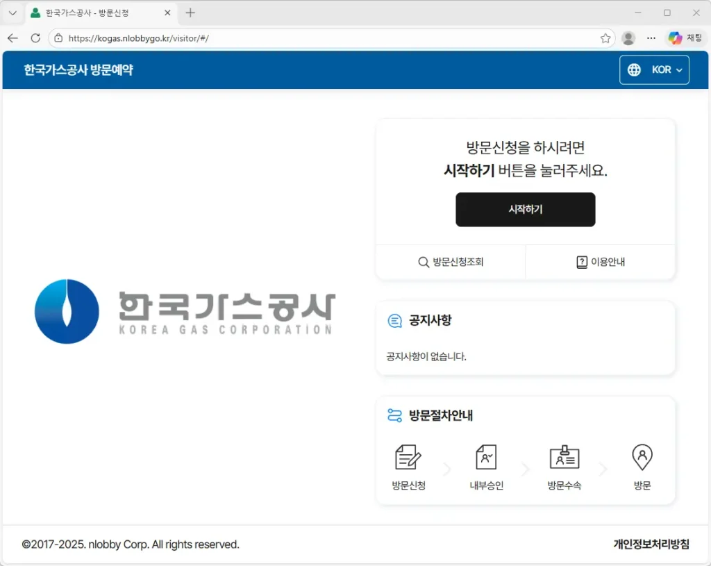The width and height of the screenshot is (711, 566).
Task: Expand the browser tab list chevron
Action: coord(12,13)
